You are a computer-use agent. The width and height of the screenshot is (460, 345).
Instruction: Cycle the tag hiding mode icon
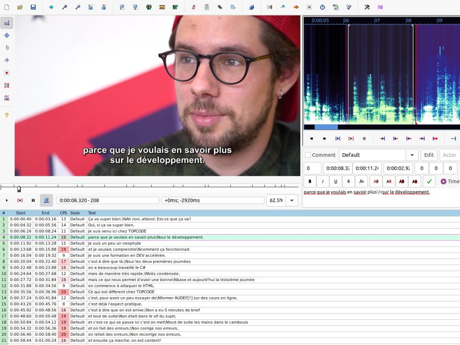coord(380,7)
